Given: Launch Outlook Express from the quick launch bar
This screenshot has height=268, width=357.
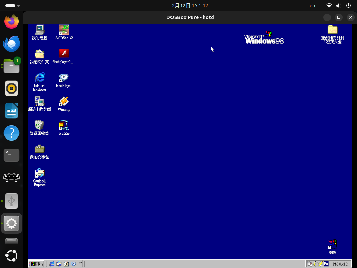Looking at the screenshot, I should [x=59, y=264].
